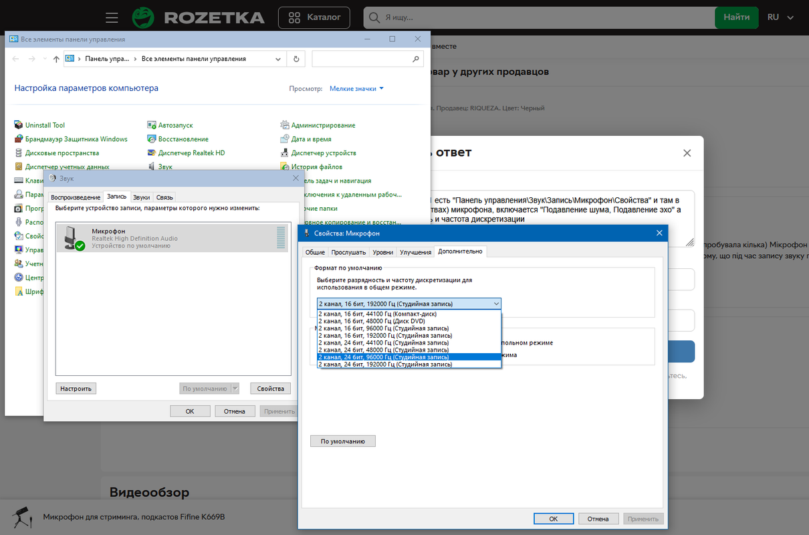This screenshot has width=809, height=535.
Task: Click the microphone level meter in Sound list
Action: 281,237
